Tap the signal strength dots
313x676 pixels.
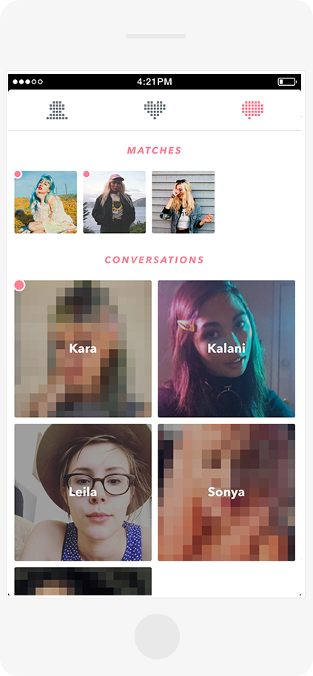click(27, 81)
